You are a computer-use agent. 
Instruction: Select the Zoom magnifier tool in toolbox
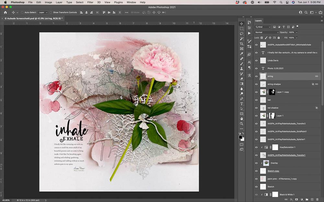tap(242, 124)
